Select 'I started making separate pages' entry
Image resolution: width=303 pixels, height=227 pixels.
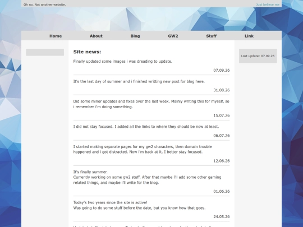(143, 149)
